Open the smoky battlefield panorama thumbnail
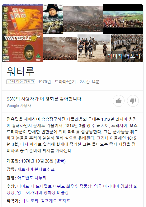 (83, 19)
